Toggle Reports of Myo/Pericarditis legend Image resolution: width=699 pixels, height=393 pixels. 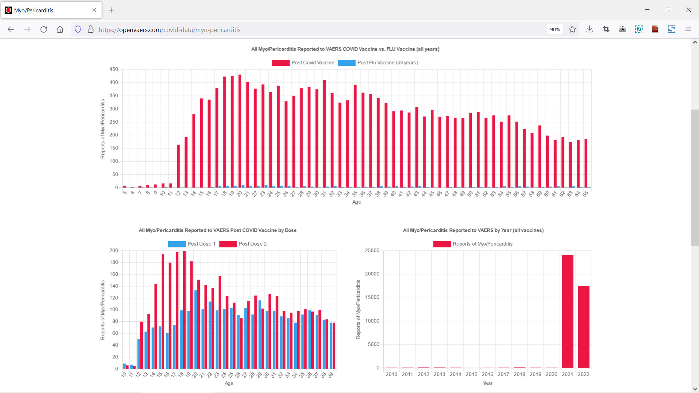(473, 244)
